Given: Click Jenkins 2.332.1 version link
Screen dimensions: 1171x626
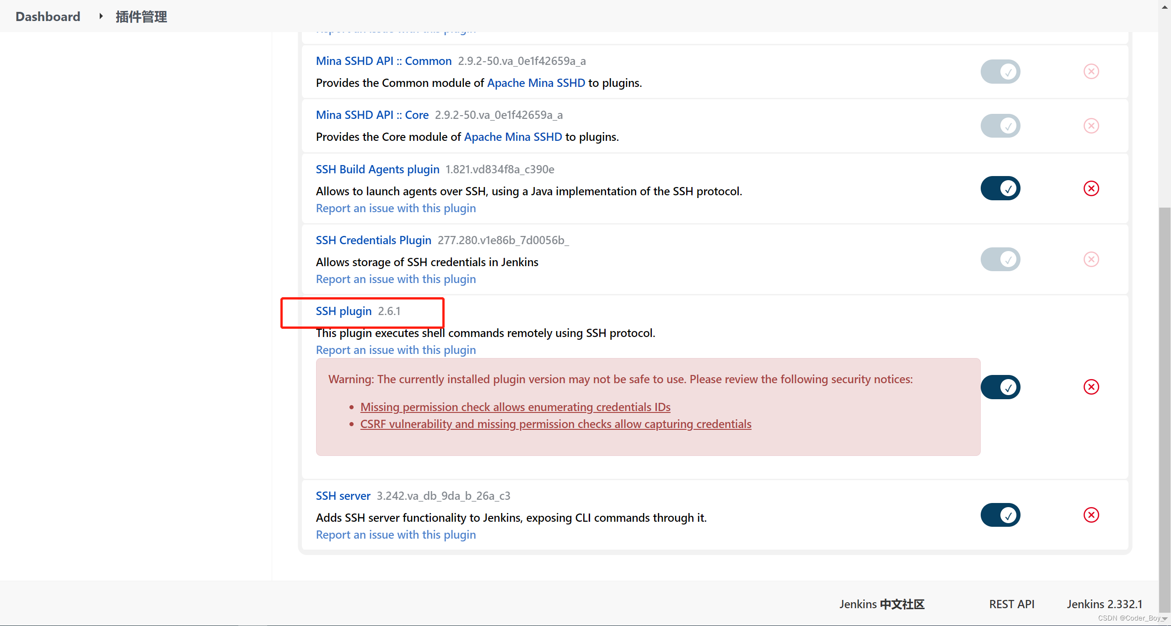Looking at the screenshot, I should 1104,604.
